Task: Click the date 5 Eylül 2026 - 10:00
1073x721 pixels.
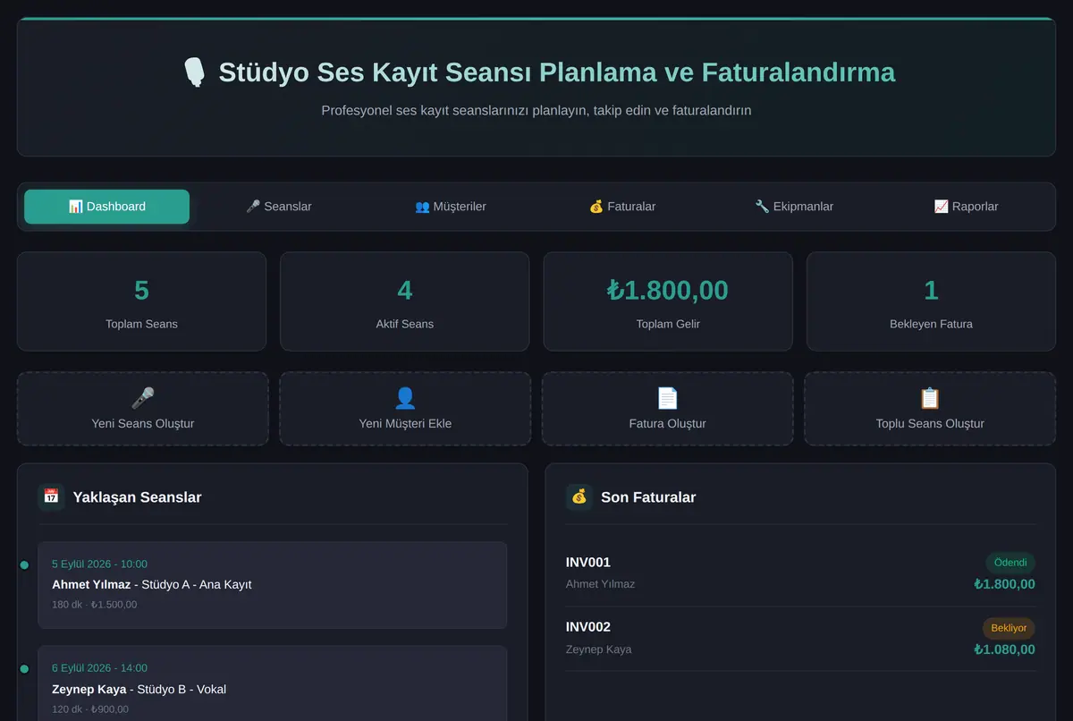Action: [99, 564]
